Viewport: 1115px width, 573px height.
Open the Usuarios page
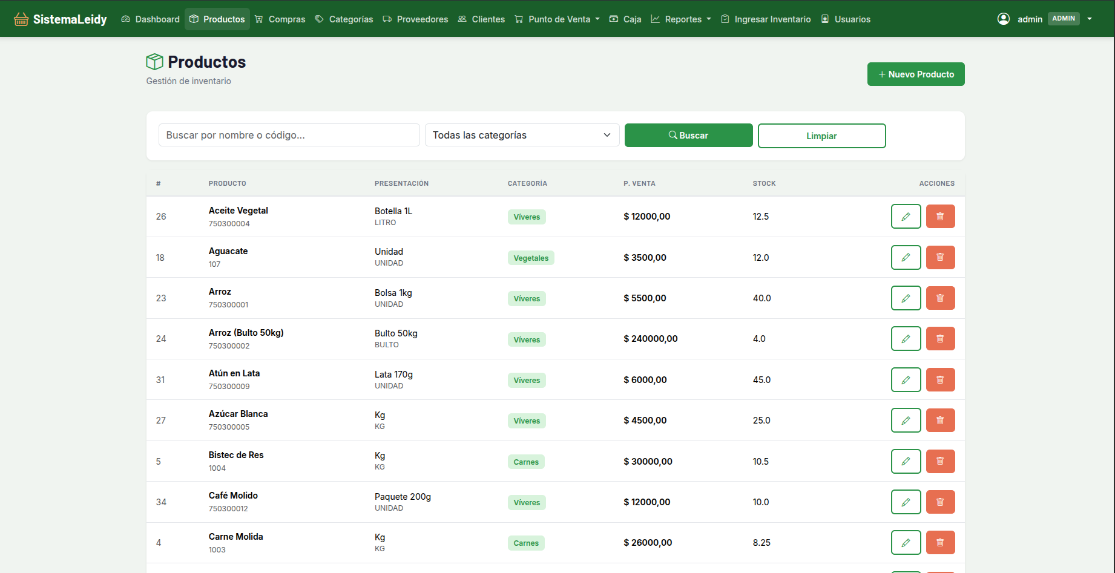coord(846,19)
